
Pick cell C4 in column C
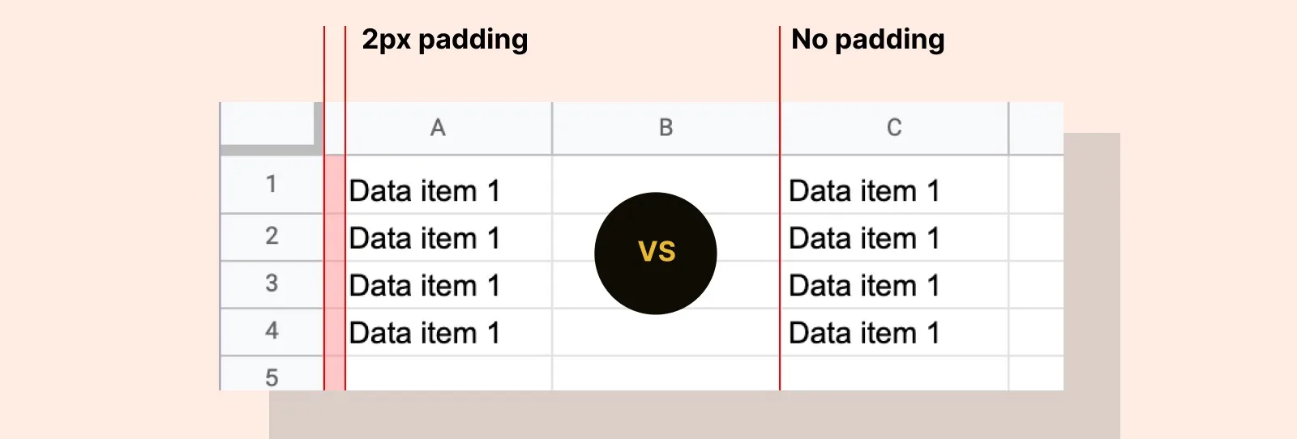coord(864,333)
